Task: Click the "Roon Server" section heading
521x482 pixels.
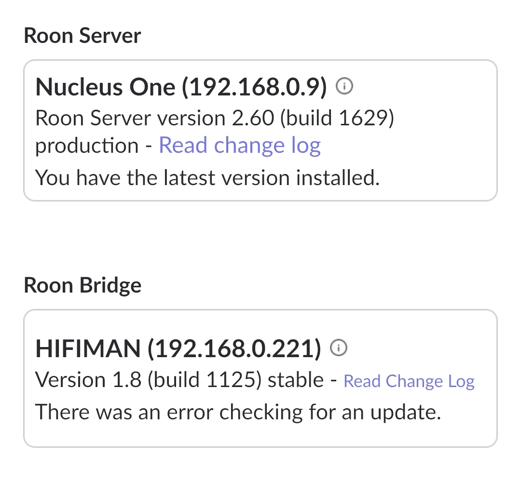Action: pyautogui.click(x=82, y=36)
